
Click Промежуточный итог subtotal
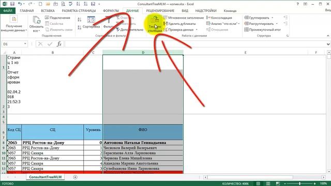point(262,30)
